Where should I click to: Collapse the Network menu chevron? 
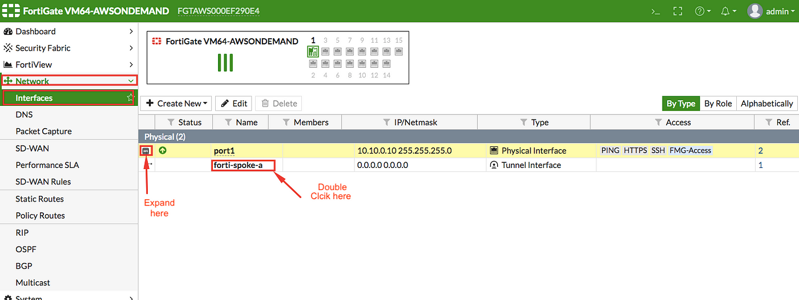tap(131, 81)
